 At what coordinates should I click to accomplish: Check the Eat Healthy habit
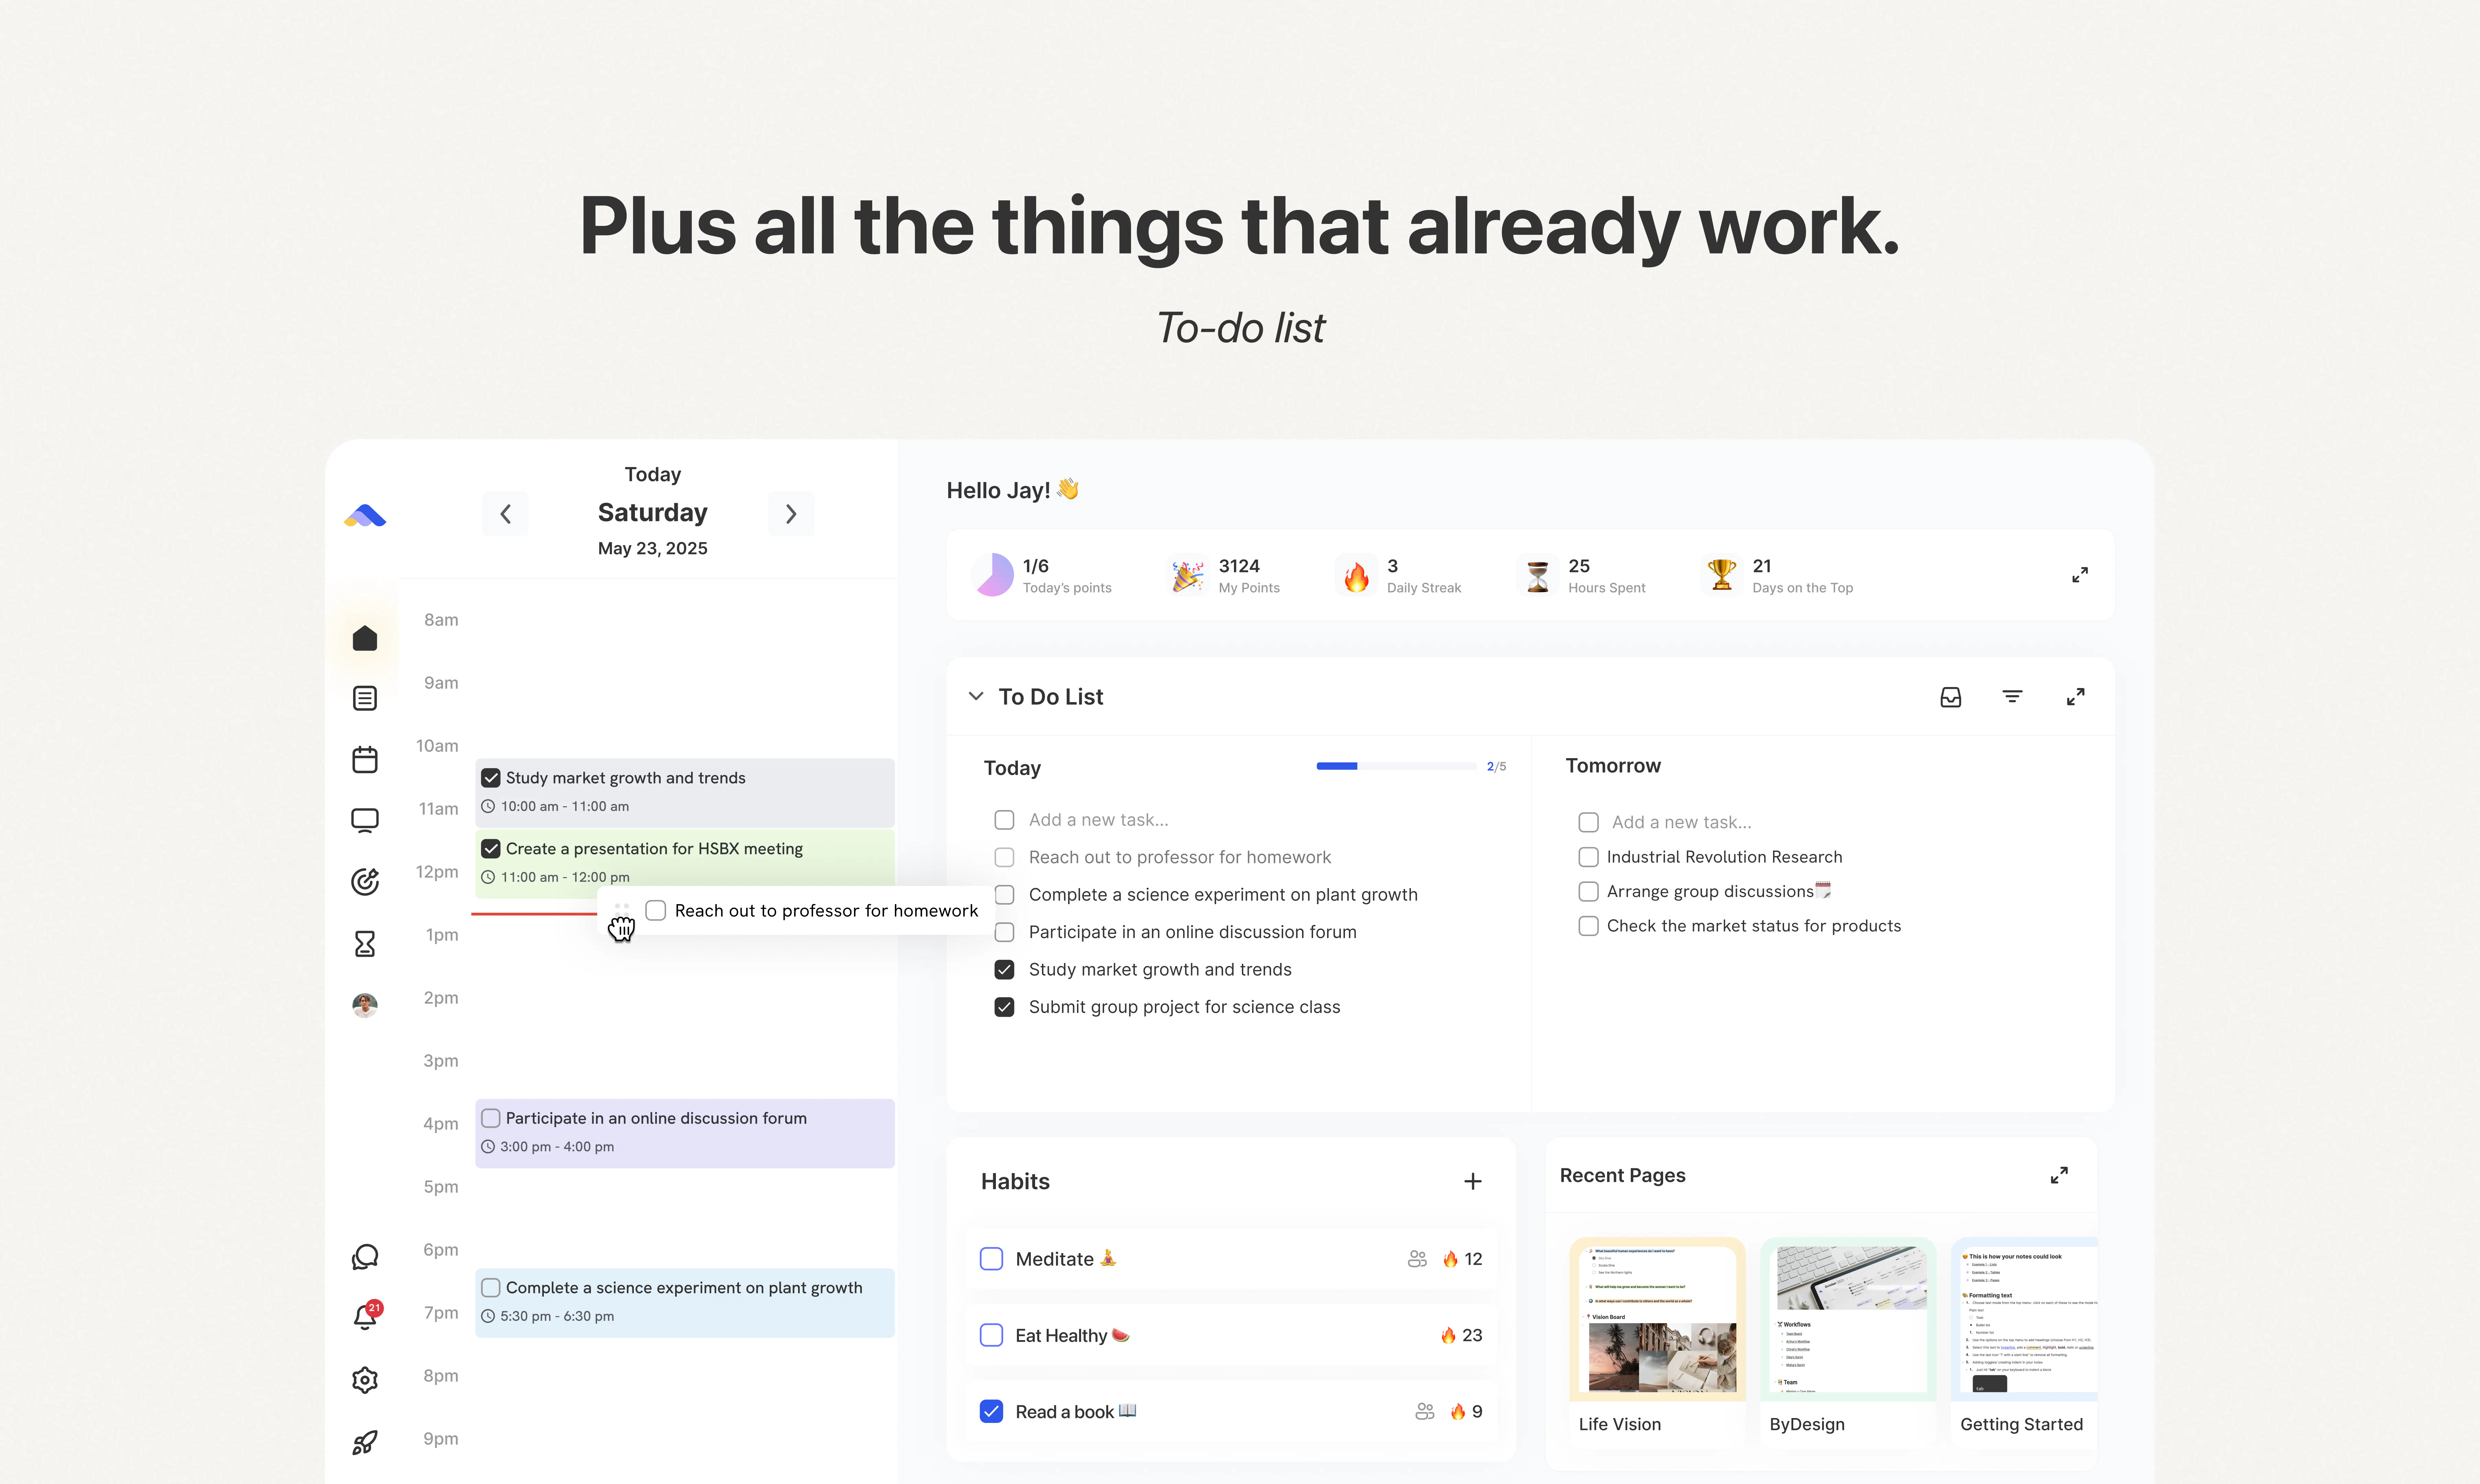(x=991, y=1335)
